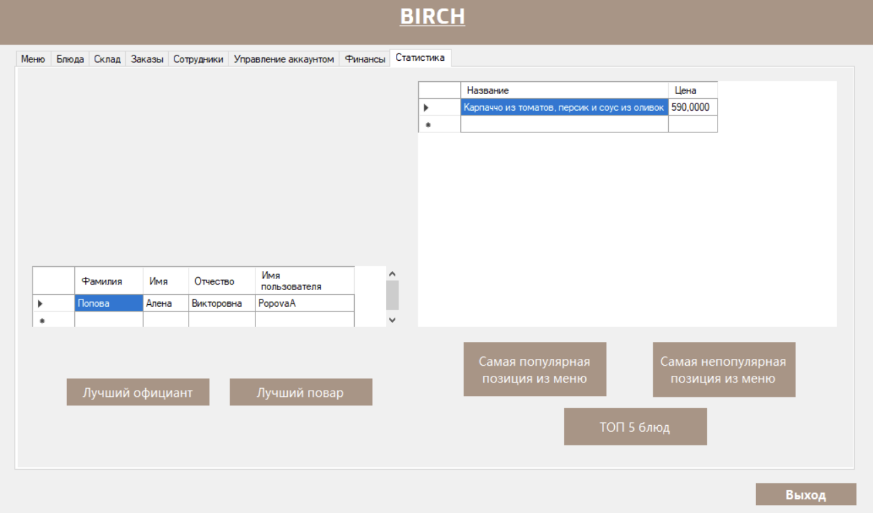Select the Склад tab
The image size is (873, 513).
[107, 59]
